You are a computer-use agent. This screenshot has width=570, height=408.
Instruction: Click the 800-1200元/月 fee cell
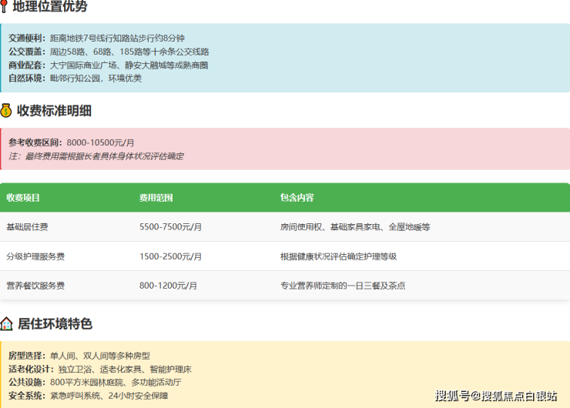(168, 286)
